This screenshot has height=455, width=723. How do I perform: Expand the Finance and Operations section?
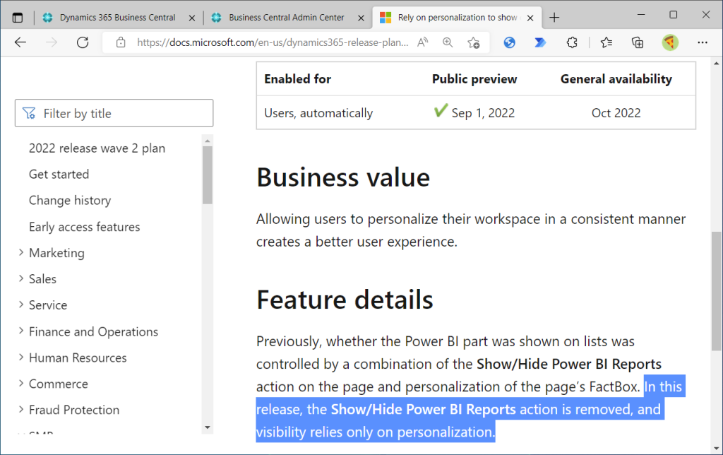21,331
